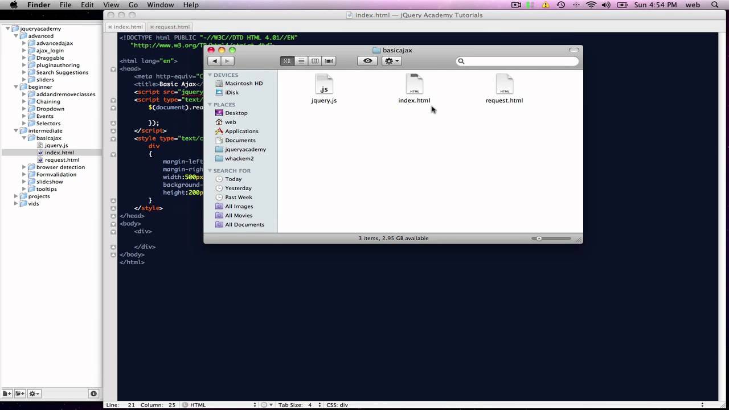Open the File menu
Image resolution: width=729 pixels, height=410 pixels.
tap(65, 5)
